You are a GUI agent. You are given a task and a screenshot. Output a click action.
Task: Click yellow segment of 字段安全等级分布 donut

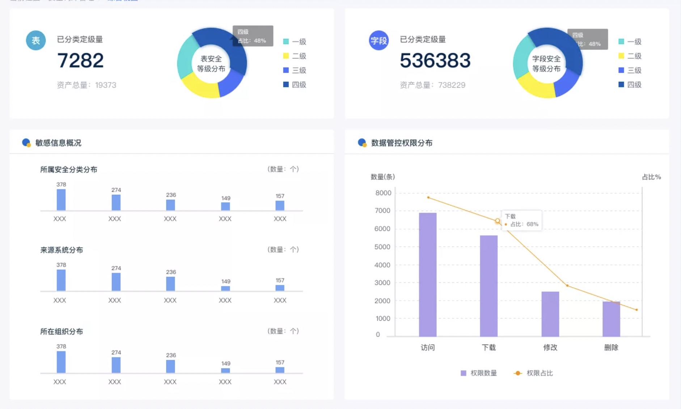pyautogui.click(x=536, y=89)
